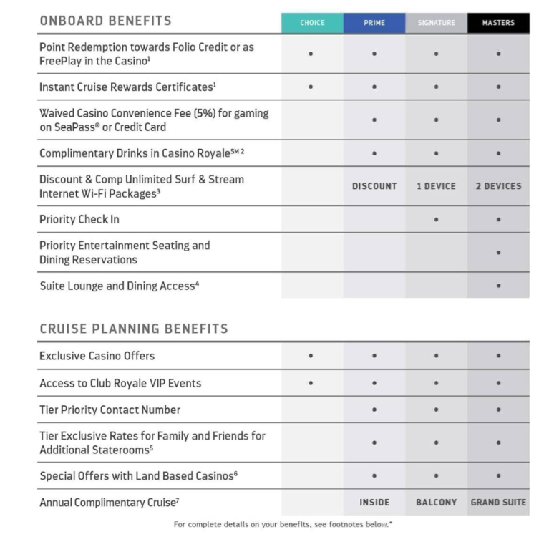Click Masters dot for Priority Entertainment Seating
The height and width of the screenshot is (537, 544).
[x=499, y=252]
